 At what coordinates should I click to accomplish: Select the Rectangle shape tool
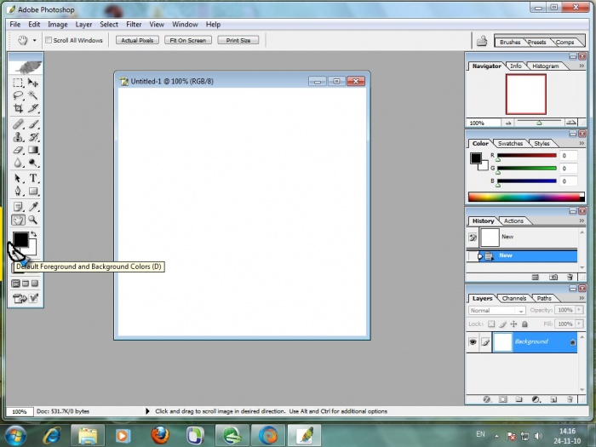33,192
